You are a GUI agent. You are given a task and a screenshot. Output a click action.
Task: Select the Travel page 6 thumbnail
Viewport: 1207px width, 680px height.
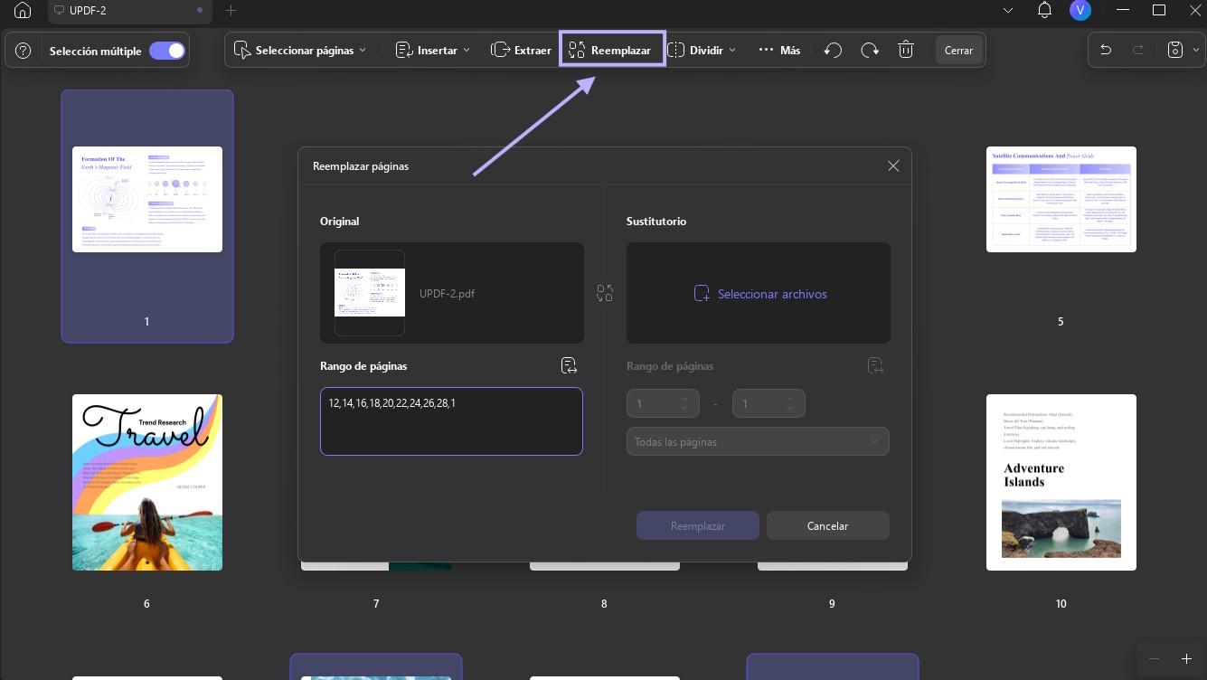click(147, 482)
